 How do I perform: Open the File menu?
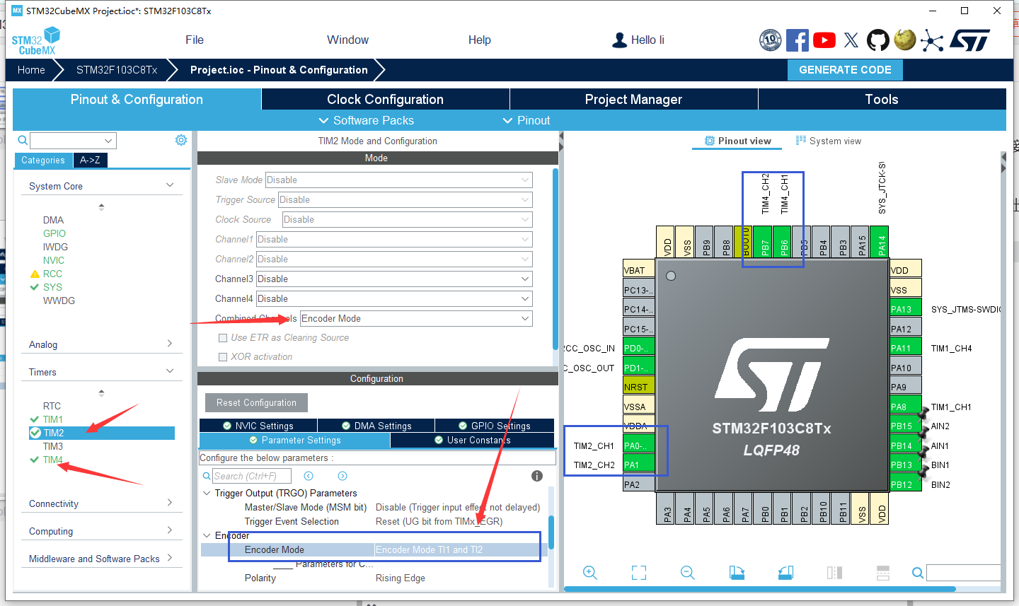coord(195,40)
